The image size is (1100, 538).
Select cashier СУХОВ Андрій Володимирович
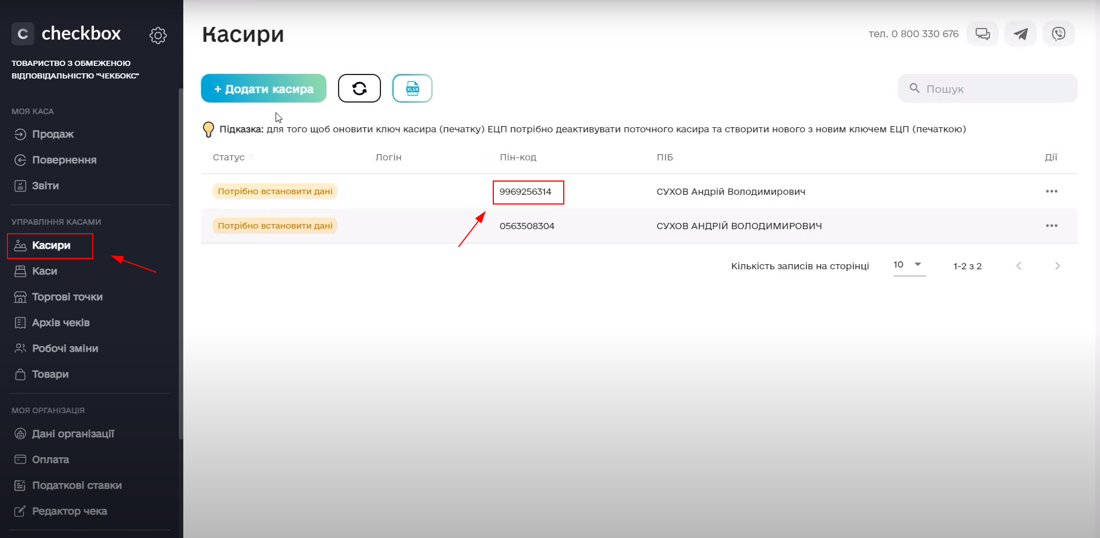731,192
